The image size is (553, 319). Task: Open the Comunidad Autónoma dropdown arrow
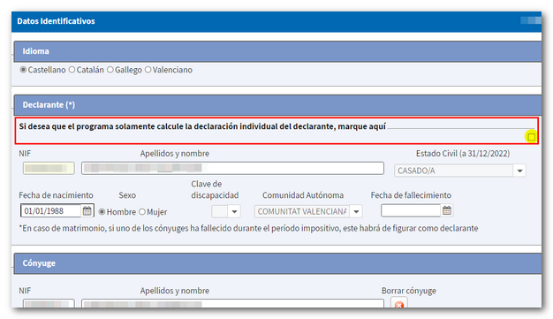click(x=356, y=212)
